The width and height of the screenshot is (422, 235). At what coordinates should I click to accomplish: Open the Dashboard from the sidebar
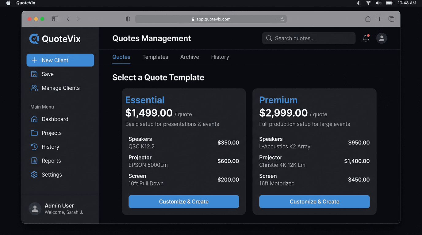(55, 119)
